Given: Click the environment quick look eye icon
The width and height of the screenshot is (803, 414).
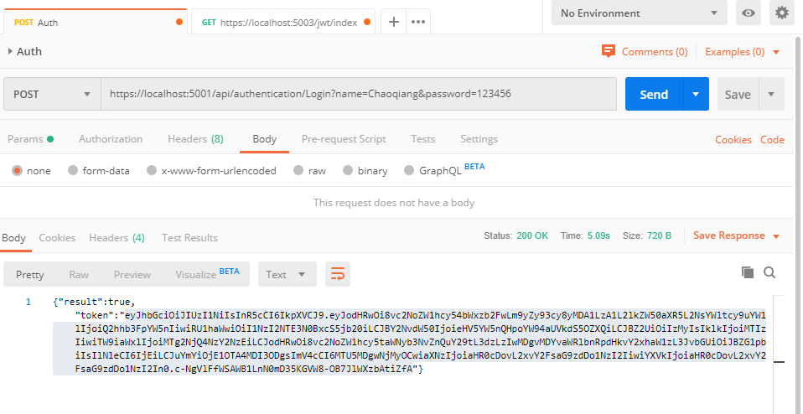Looking at the screenshot, I should pyautogui.click(x=749, y=13).
